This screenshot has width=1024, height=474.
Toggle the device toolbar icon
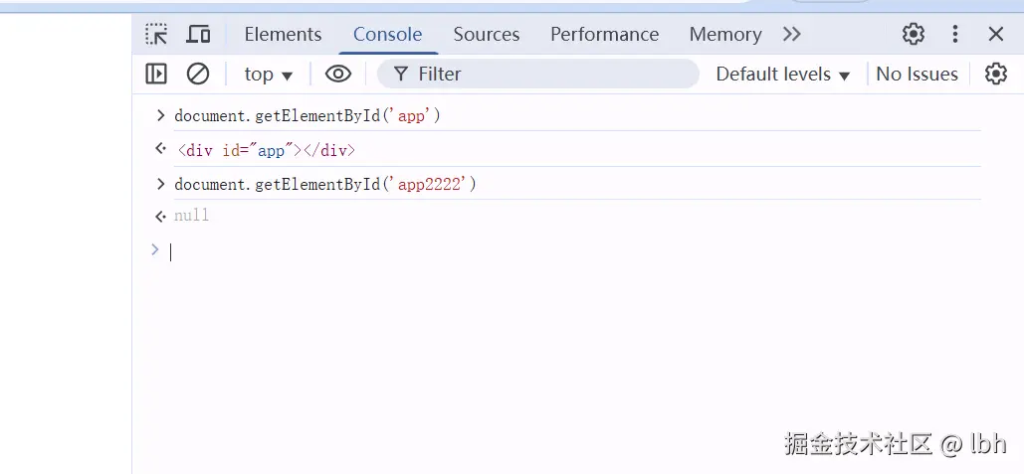(x=198, y=34)
